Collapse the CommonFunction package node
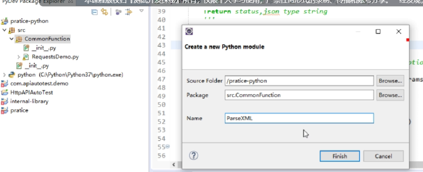Image resolution: width=423 pixels, height=172 pixels. pos(12,39)
